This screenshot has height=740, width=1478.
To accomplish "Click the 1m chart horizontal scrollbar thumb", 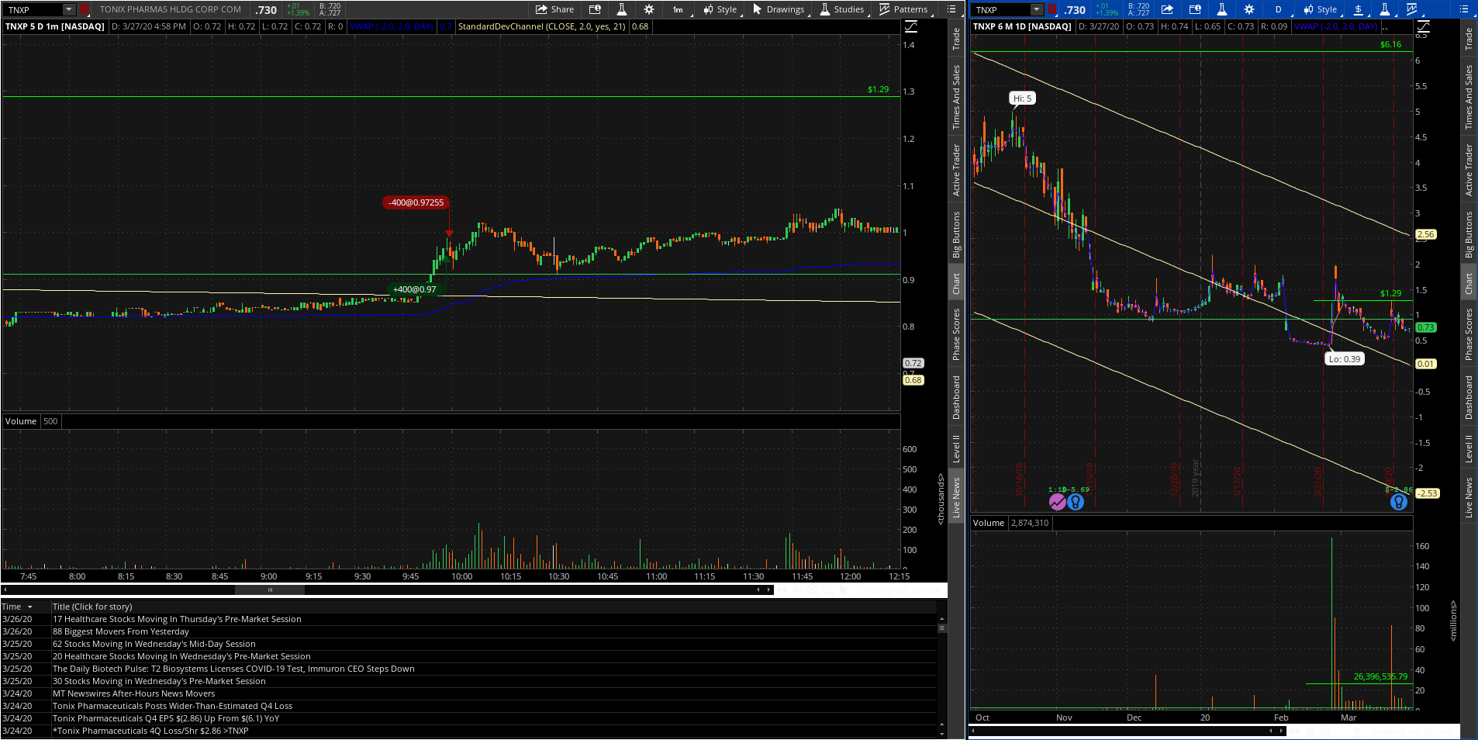I will tap(270, 590).
